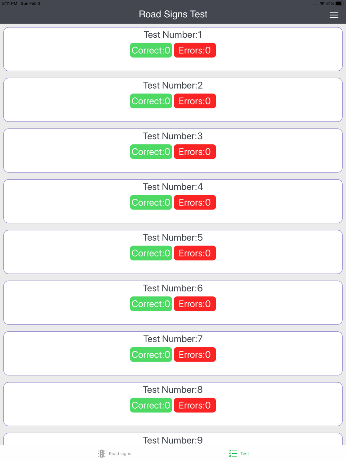Open Test Number:2 card

tap(173, 100)
